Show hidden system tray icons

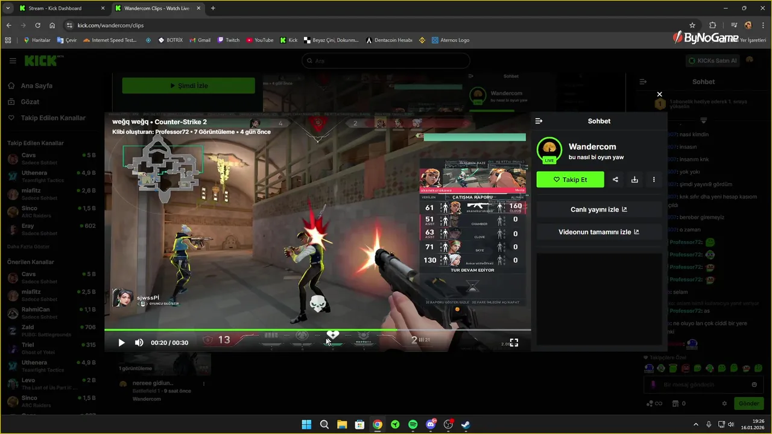[x=695, y=424]
